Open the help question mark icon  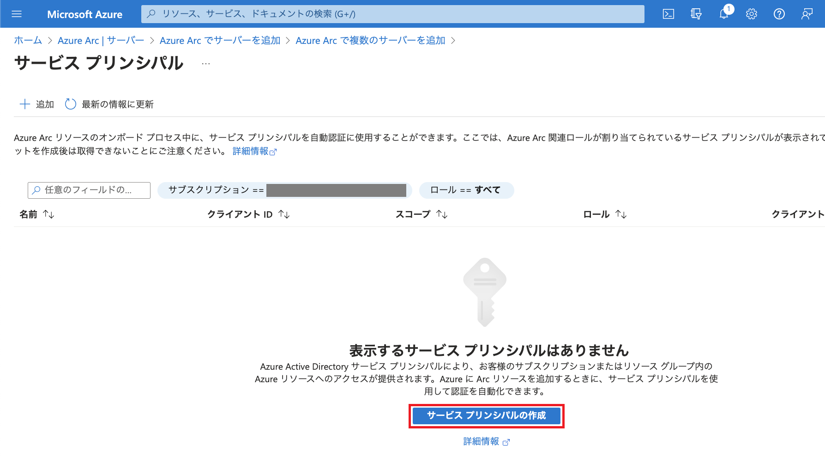pyautogui.click(x=779, y=14)
